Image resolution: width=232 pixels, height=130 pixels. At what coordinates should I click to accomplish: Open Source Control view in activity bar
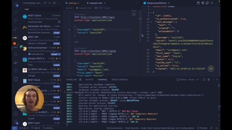pyautogui.click(x=16, y=21)
